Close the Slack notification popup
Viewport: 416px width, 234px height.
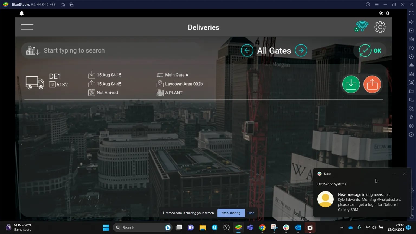[x=404, y=174]
